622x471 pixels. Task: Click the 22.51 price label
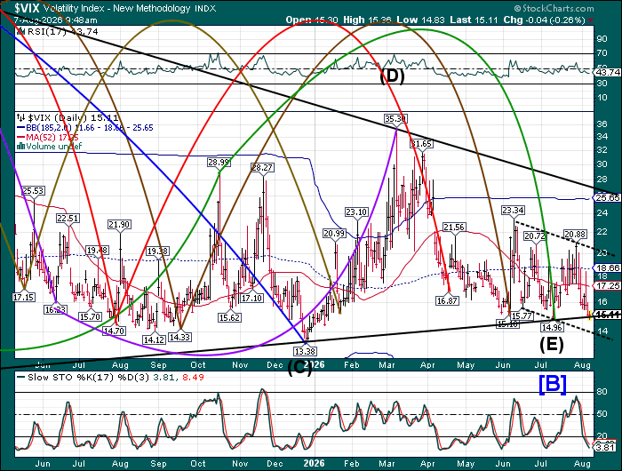[68, 219]
